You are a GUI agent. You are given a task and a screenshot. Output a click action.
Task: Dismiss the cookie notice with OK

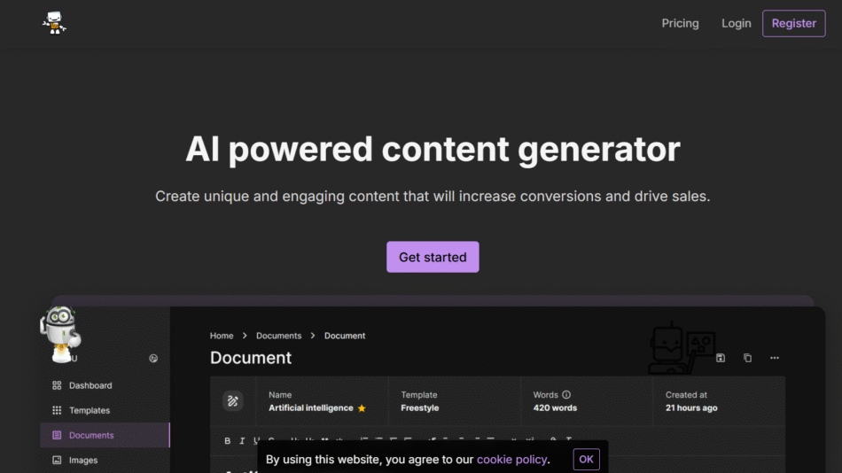click(x=586, y=459)
